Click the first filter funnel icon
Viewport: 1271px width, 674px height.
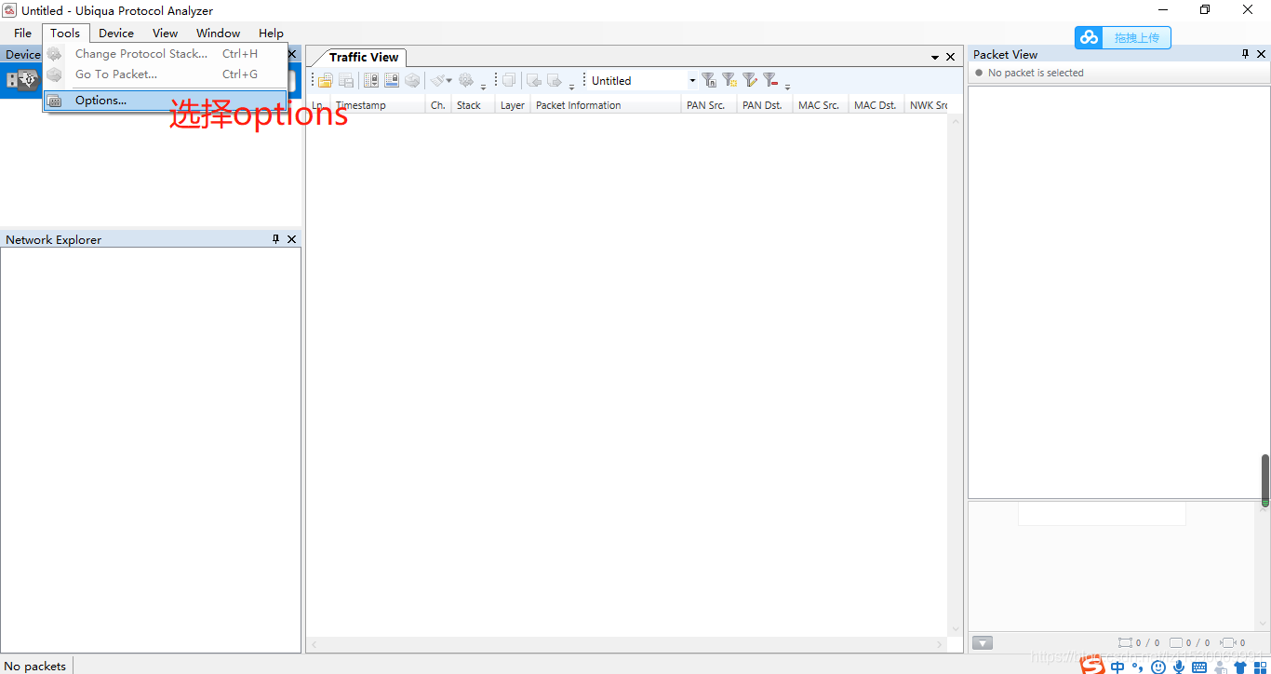pos(709,81)
